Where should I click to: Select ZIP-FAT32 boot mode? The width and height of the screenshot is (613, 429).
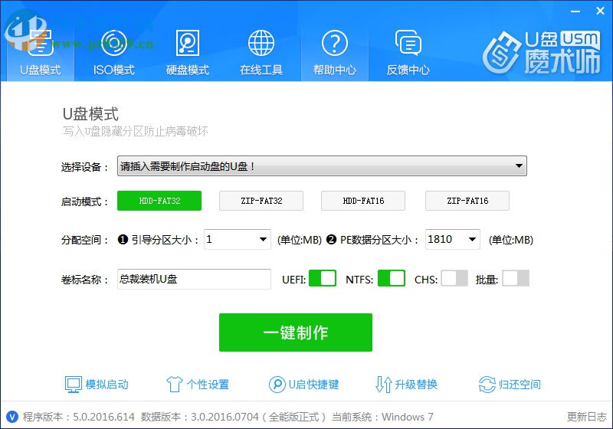261,201
